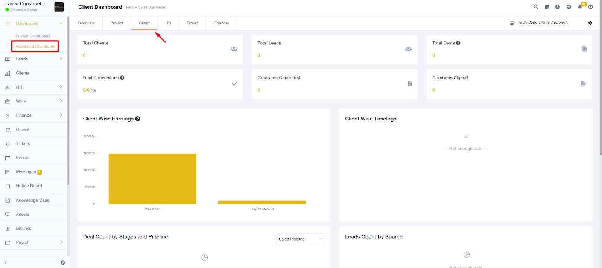The image size is (602, 268).
Task: Click the sidebar vertical scrollbar
Action: pyautogui.click(x=68, y=101)
